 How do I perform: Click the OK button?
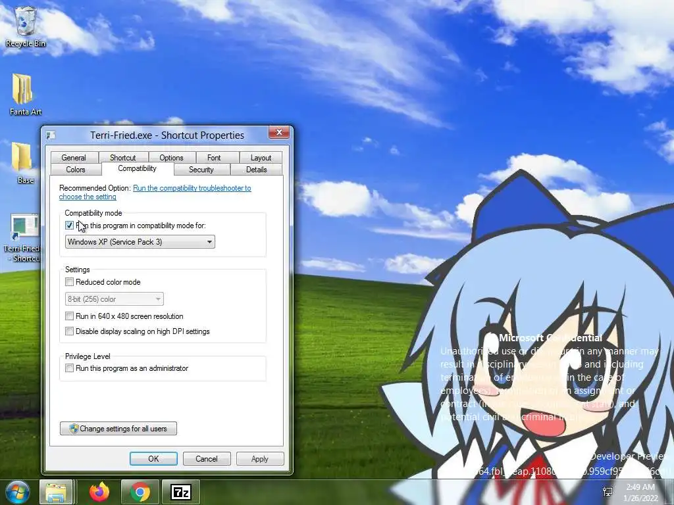(153, 458)
